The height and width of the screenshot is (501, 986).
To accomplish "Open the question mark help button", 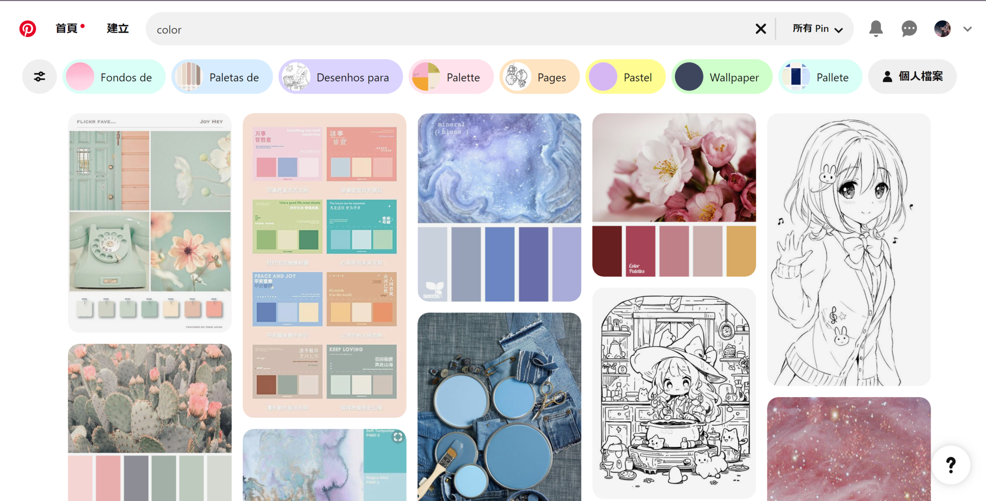I will coord(951,464).
